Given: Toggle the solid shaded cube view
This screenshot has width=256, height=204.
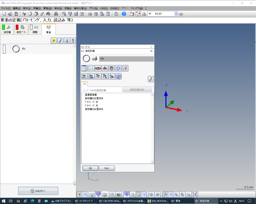Looking at the screenshot, I should coord(119,194).
